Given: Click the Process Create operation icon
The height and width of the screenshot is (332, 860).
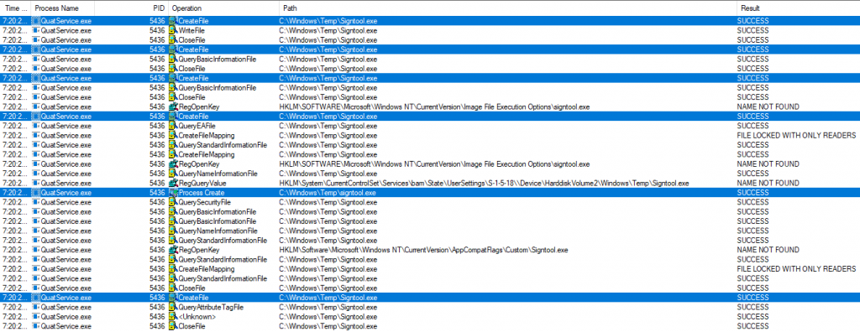Looking at the screenshot, I should 173,193.
